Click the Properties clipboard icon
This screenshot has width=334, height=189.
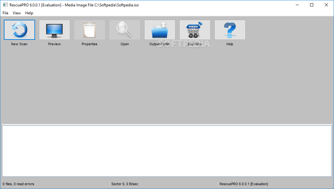click(89, 30)
